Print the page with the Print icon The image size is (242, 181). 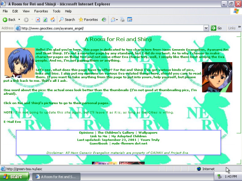[122, 20]
